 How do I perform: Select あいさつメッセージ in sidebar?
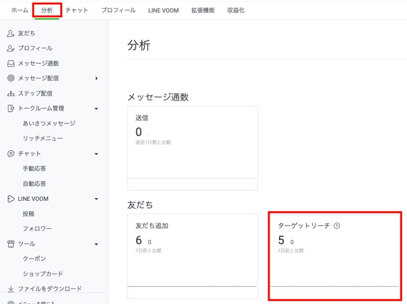pos(49,123)
